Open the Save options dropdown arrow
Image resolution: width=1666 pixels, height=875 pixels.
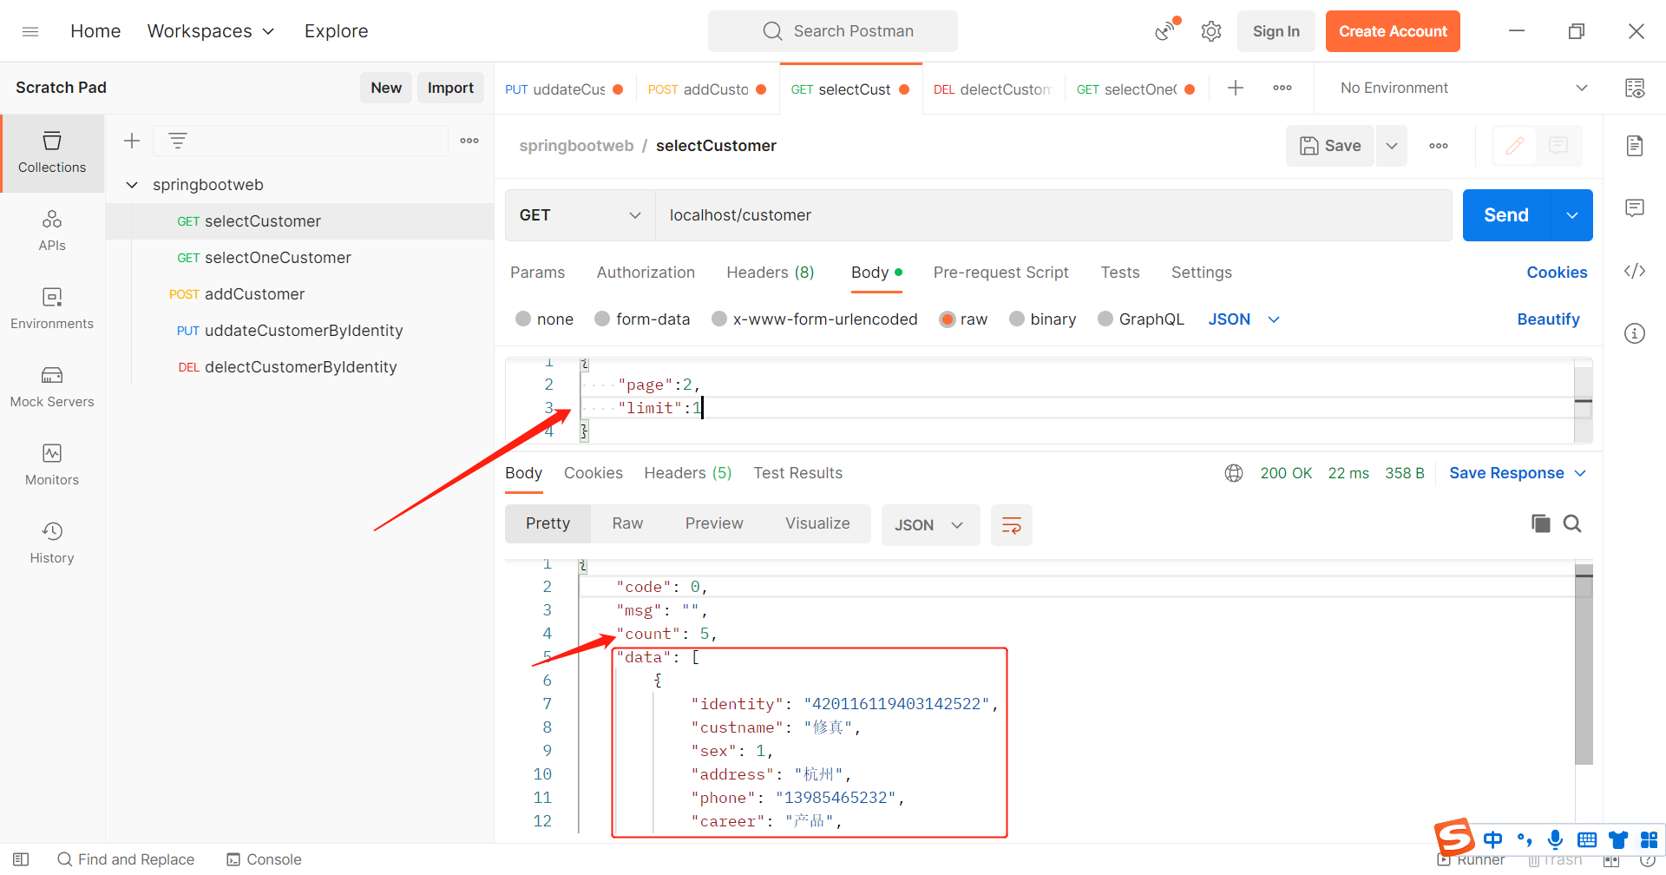1392,146
